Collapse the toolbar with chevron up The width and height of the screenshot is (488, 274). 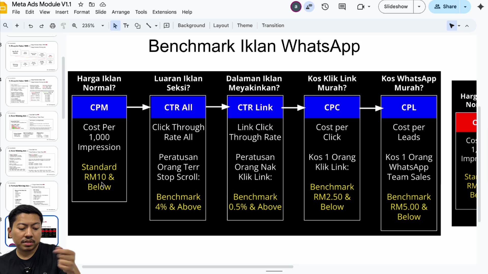[467, 26]
